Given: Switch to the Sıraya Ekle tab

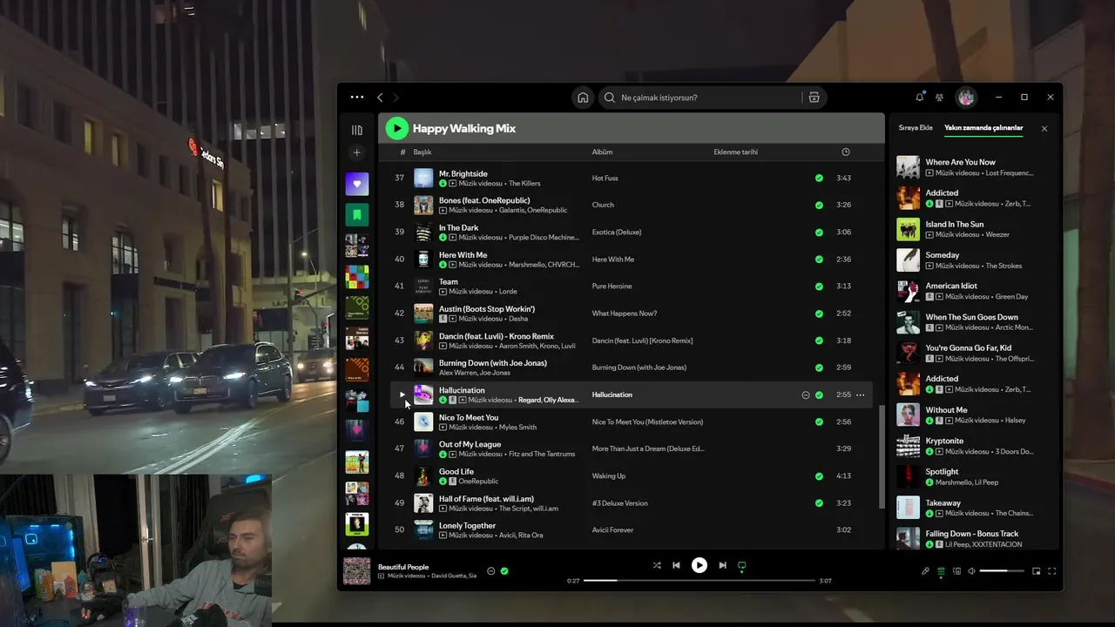Looking at the screenshot, I should tap(916, 128).
